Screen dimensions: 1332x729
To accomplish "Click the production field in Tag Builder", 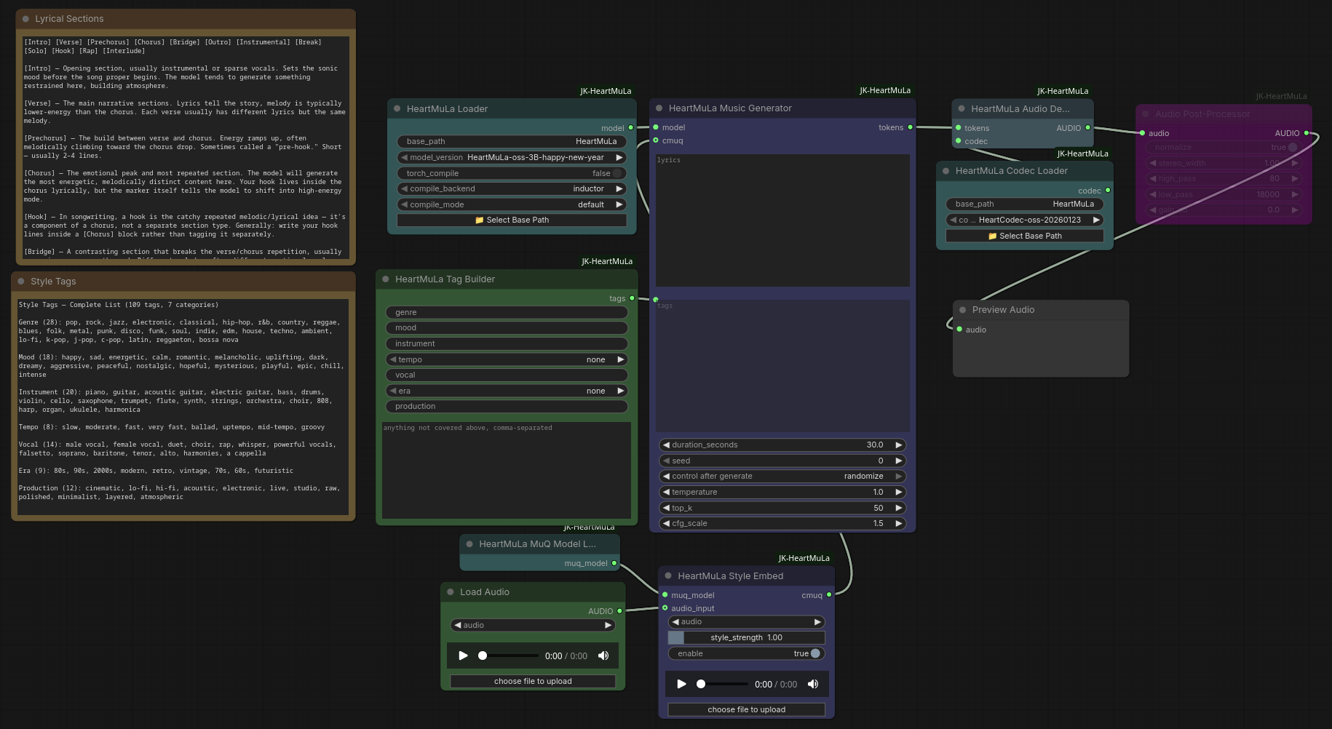I will (507, 406).
